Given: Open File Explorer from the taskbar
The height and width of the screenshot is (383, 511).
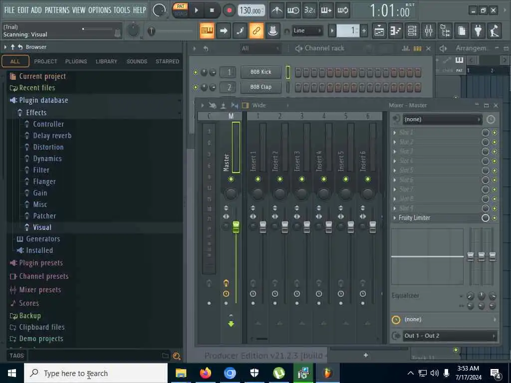Looking at the screenshot, I should (x=181, y=373).
